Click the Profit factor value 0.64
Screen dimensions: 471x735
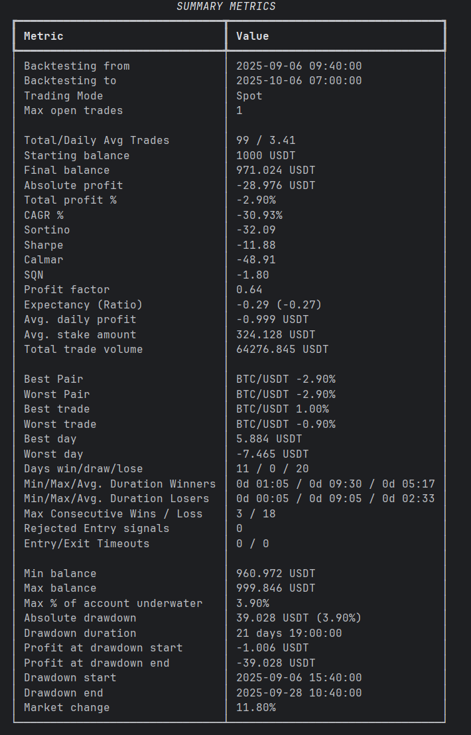pyautogui.click(x=249, y=290)
